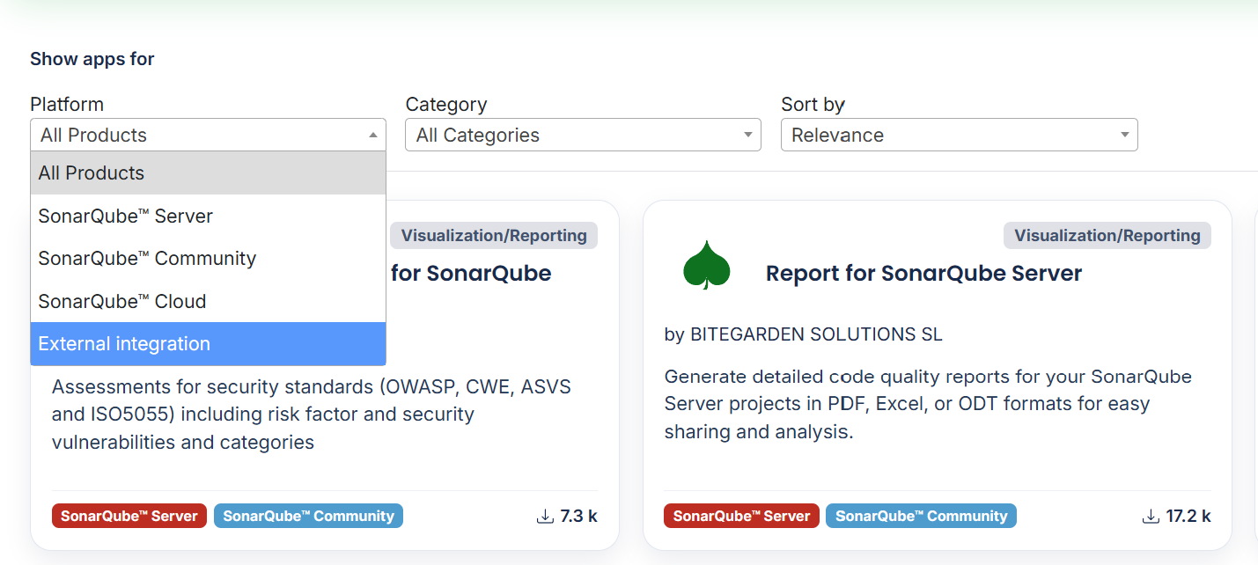Viewport: 1258px width, 565px height.
Task: Click by BITEGARDEN SOLUTIONS SL vendor text
Action: tap(803, 334)
